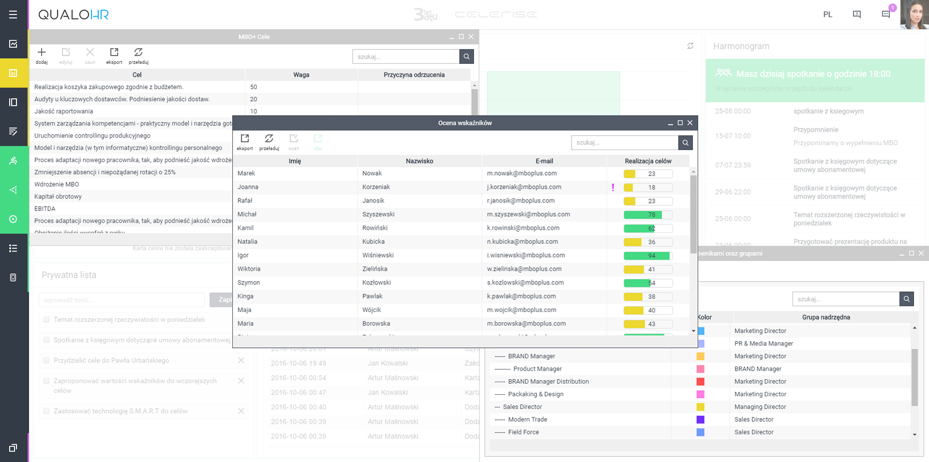Open the chart dashboard sidebar icon
Viewport: 929px width, 462px height.
pyautogui.click(x=13, y=44)
